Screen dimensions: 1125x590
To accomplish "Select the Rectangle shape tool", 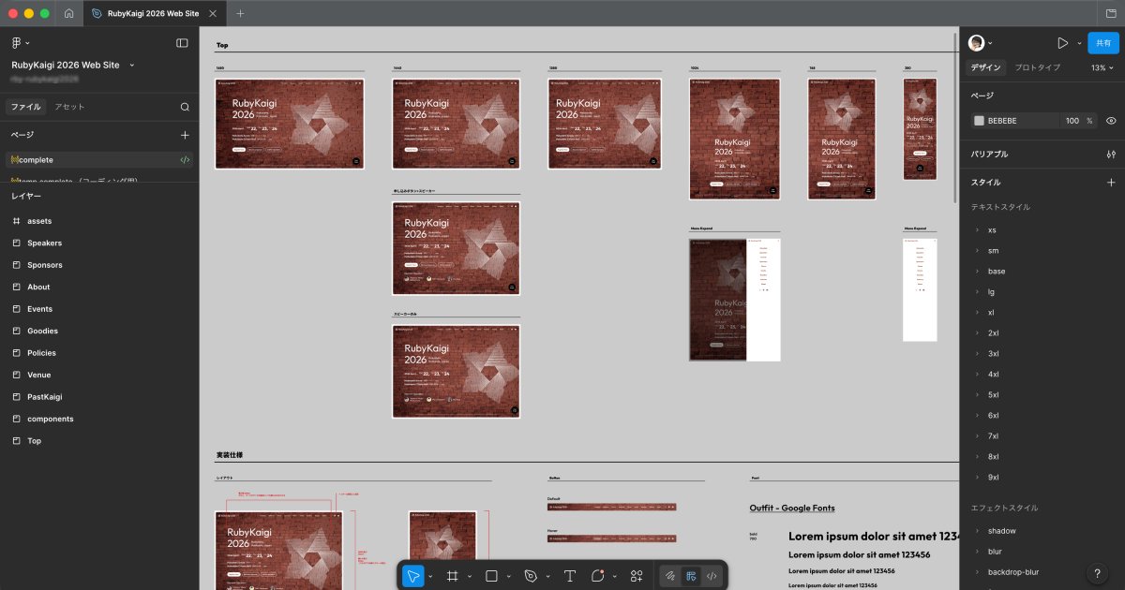I will (x=491, y=576).
